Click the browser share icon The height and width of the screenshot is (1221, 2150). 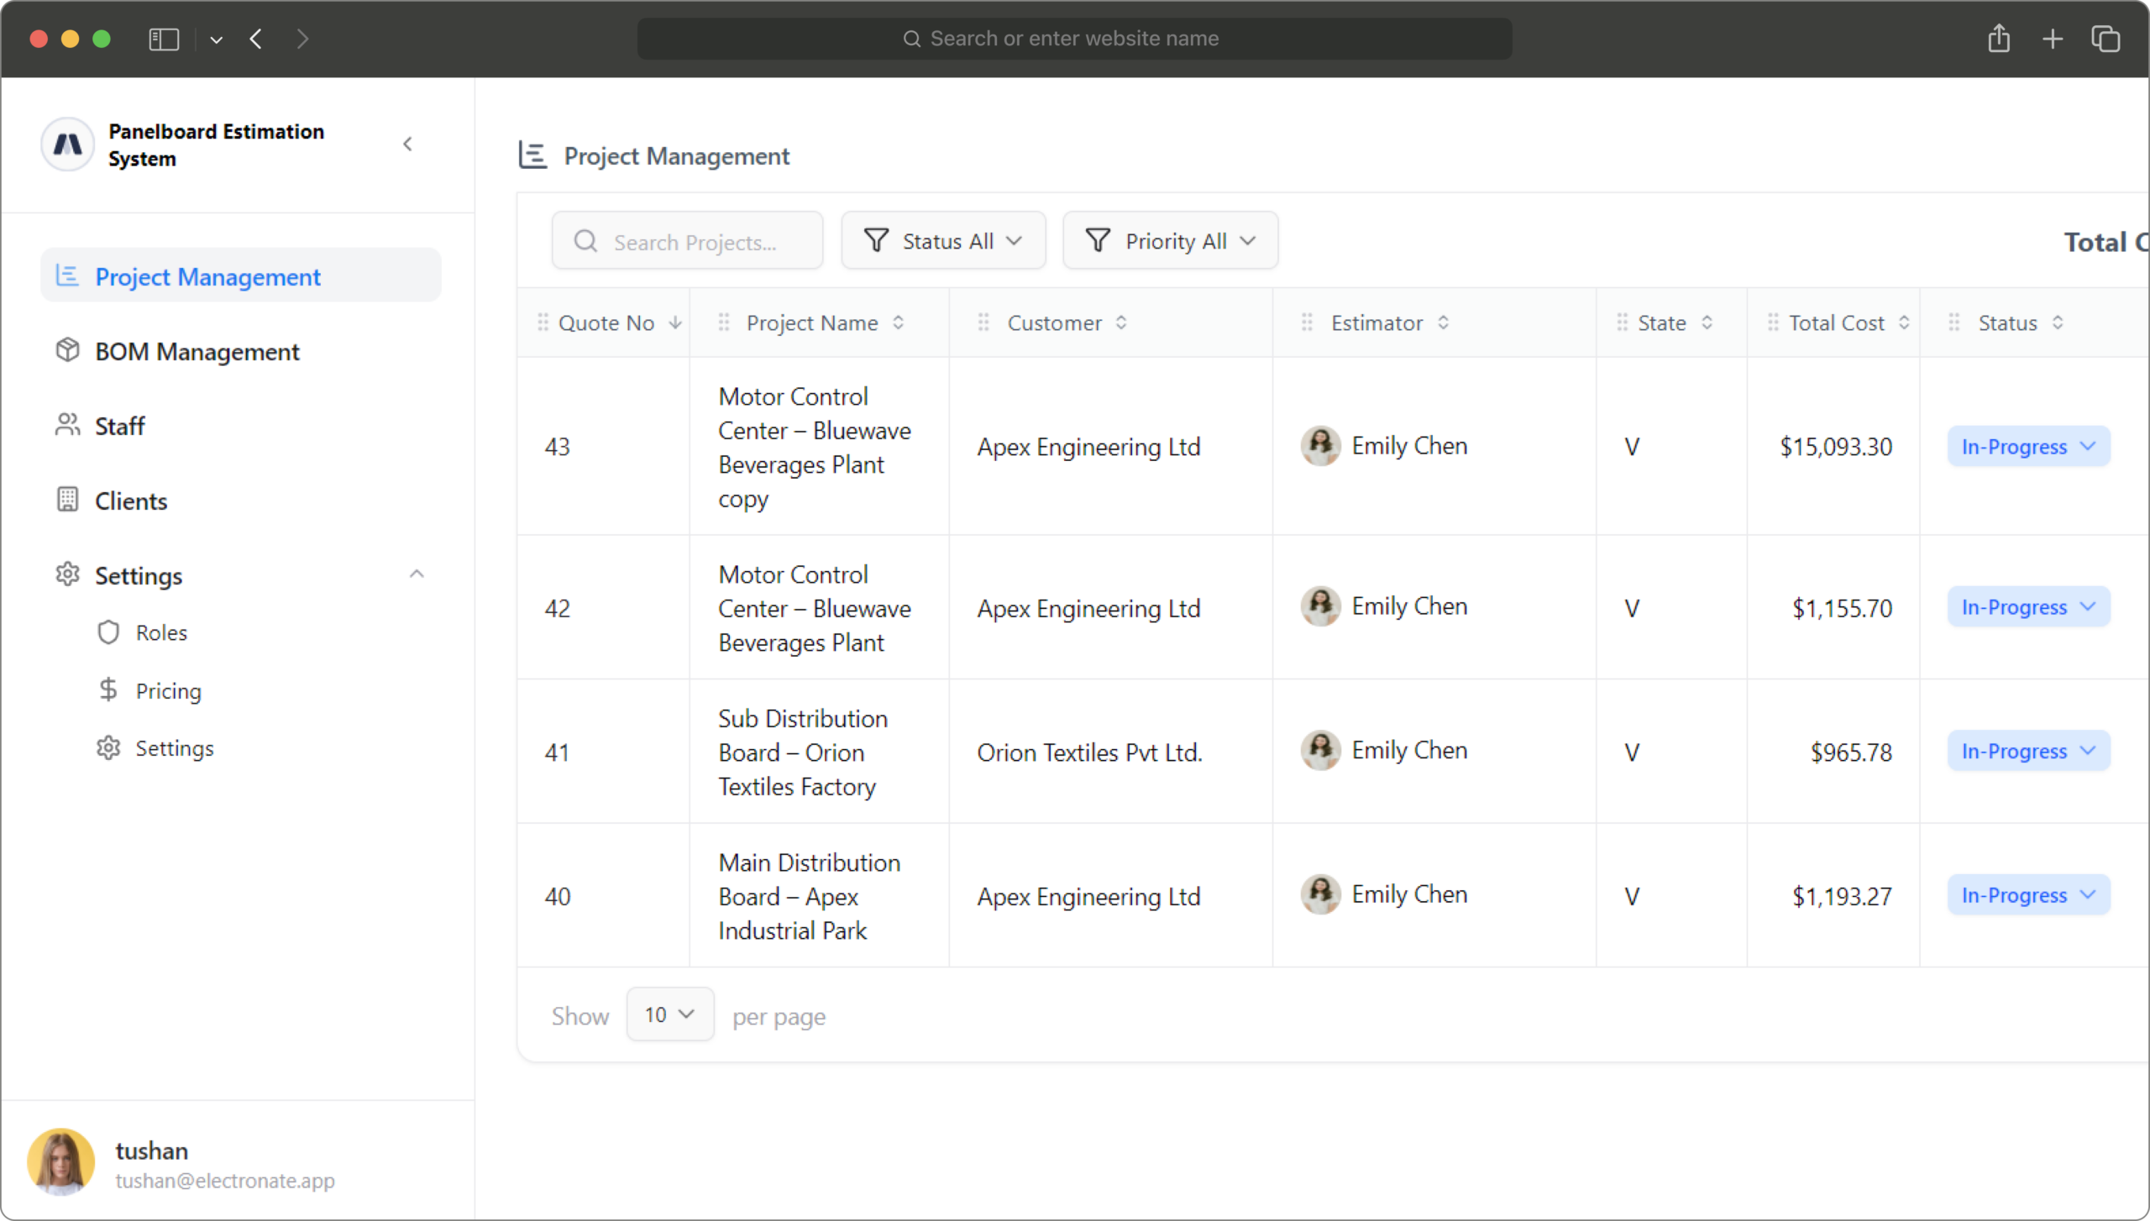point(1999,39)
